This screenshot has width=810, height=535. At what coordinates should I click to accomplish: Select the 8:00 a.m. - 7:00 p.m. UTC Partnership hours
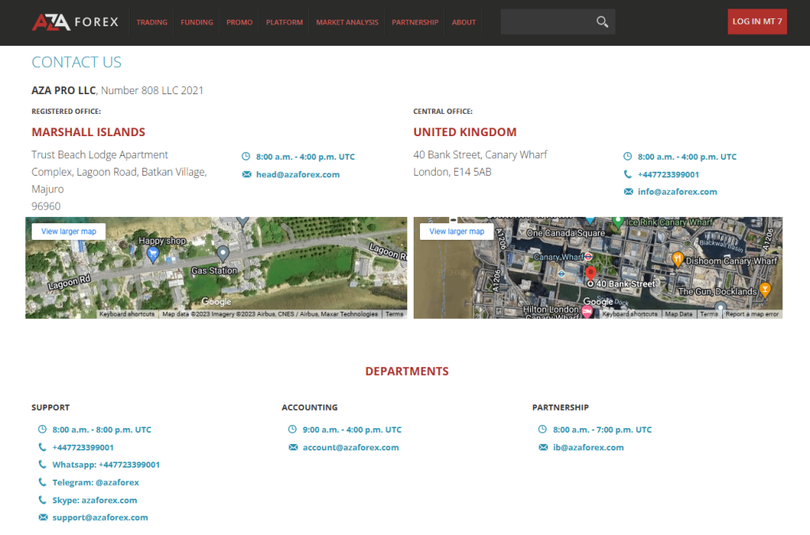pos(602,429)
